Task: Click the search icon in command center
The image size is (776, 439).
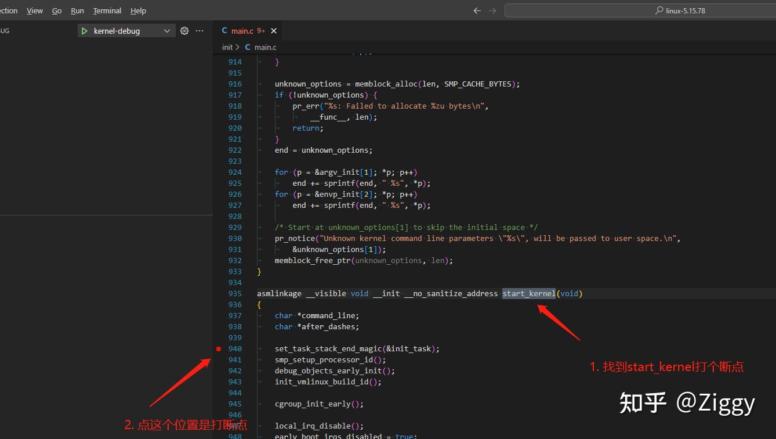Action: (659, 10)
